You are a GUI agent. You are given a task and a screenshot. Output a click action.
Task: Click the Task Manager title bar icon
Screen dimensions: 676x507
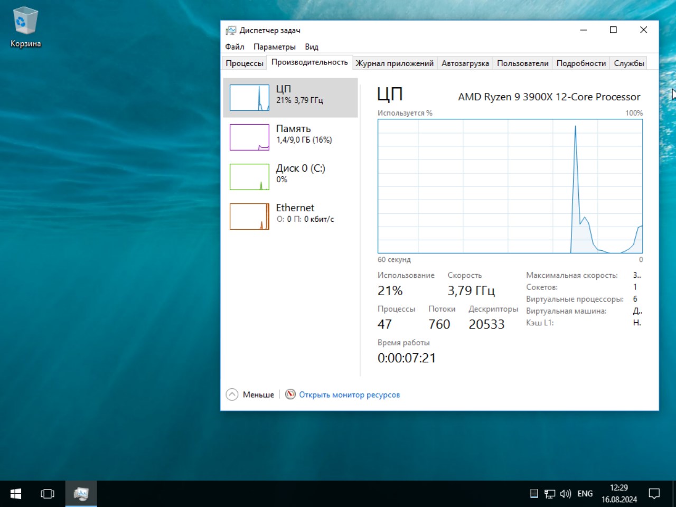pyautogui.click(x=231, y=30)
